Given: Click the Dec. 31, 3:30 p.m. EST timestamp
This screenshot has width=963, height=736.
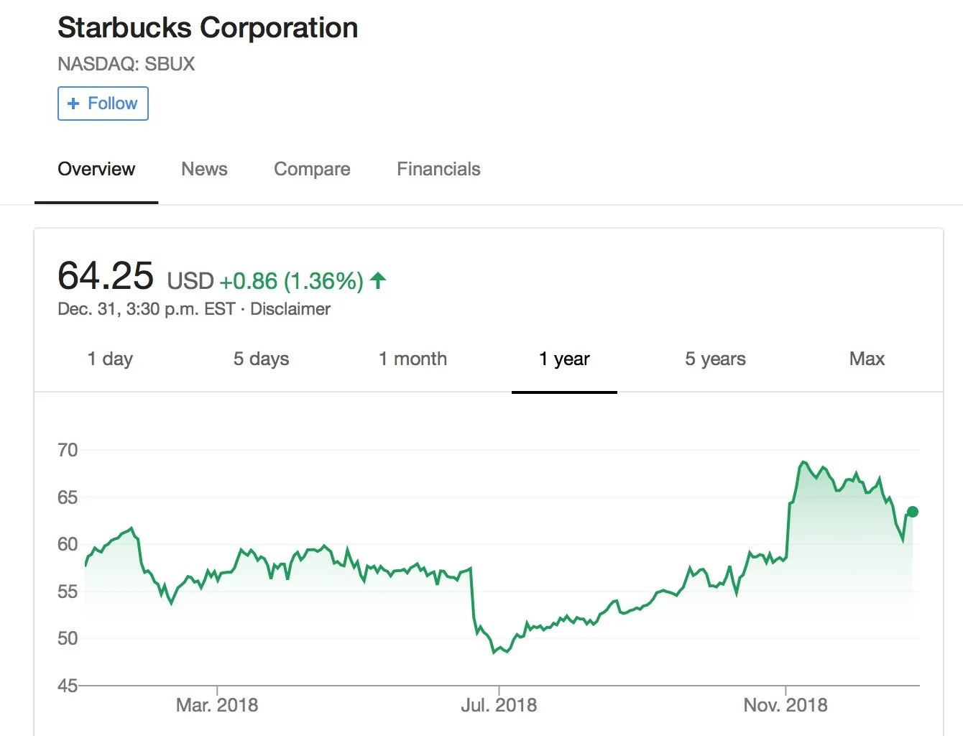Looking at the screenshot, I should click(x=147, y=309).
